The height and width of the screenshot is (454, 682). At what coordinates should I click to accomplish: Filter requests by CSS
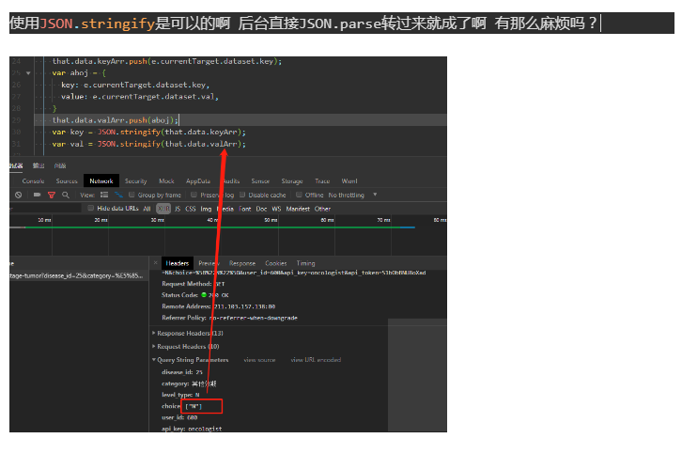[x=191, y=209]
